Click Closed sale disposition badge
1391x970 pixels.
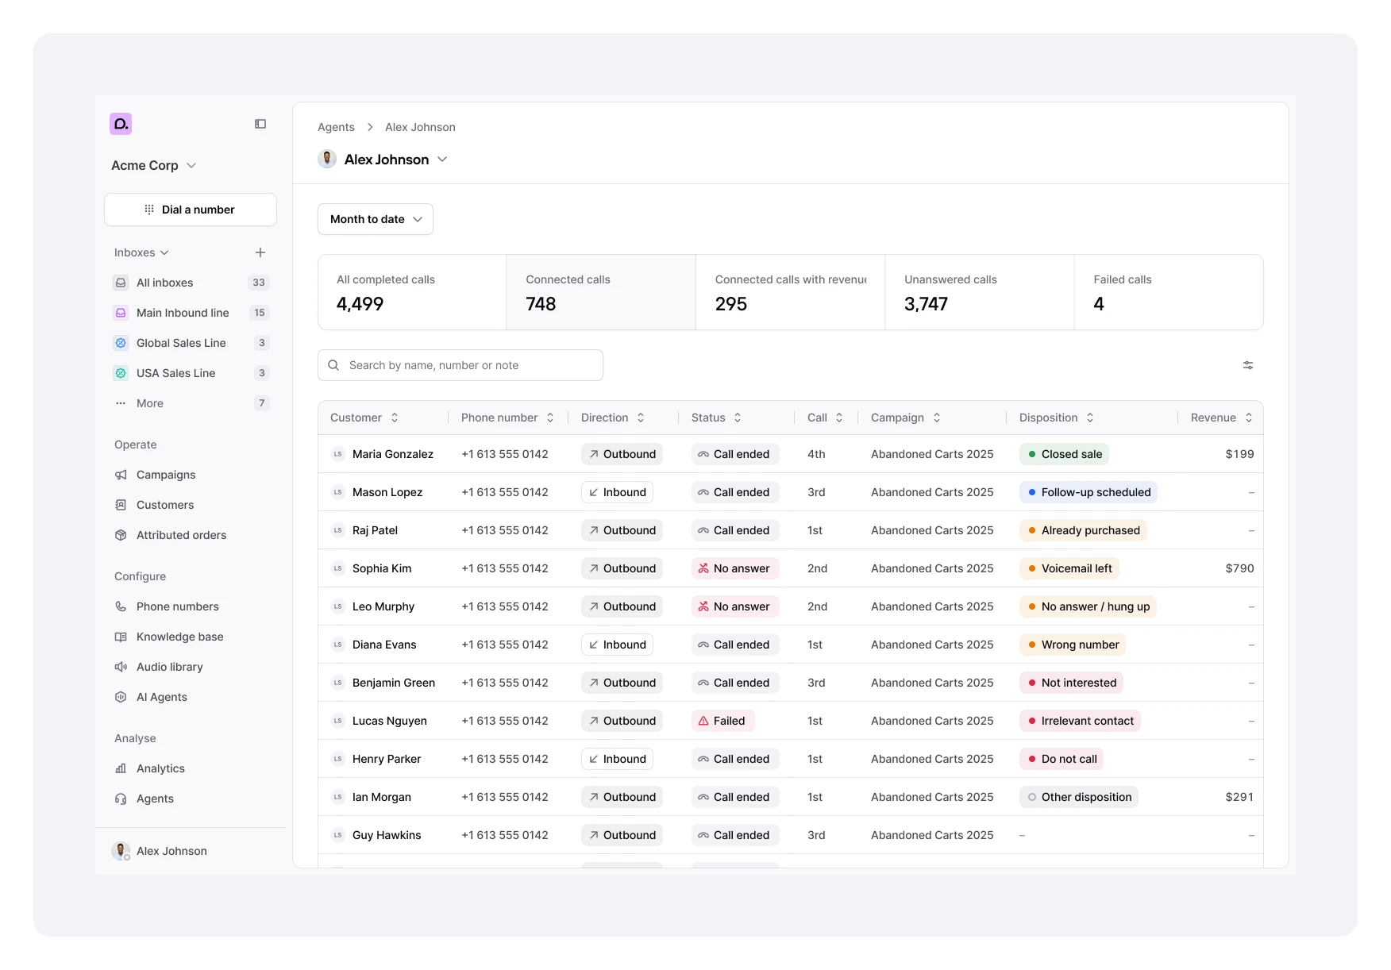[1064, 454]
